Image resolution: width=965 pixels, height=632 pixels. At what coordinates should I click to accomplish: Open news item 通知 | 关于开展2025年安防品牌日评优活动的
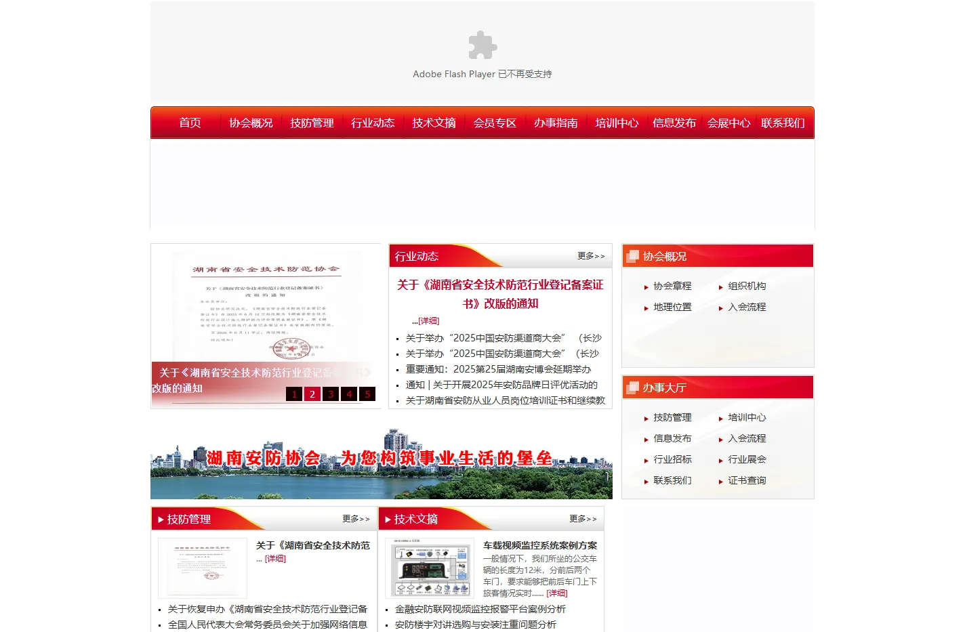[501, 385]
